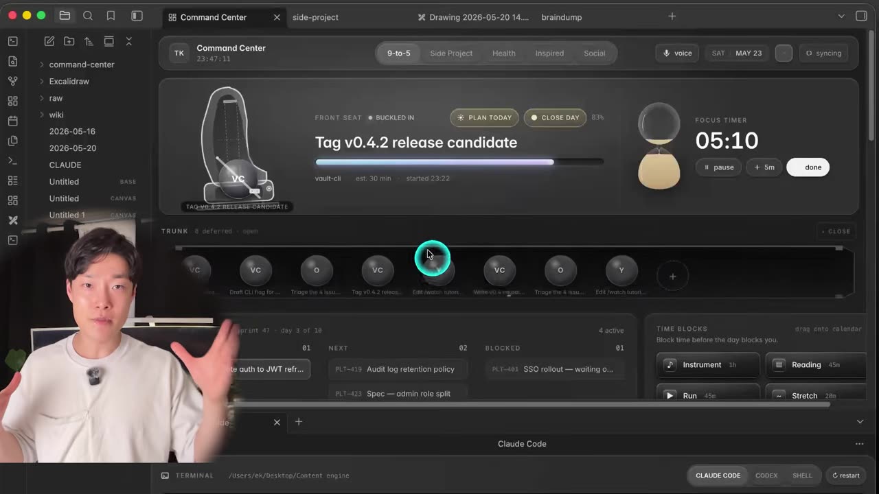
Task: Click the TK avatar badge
Action: pyautogui.click(x=179, y=53)
